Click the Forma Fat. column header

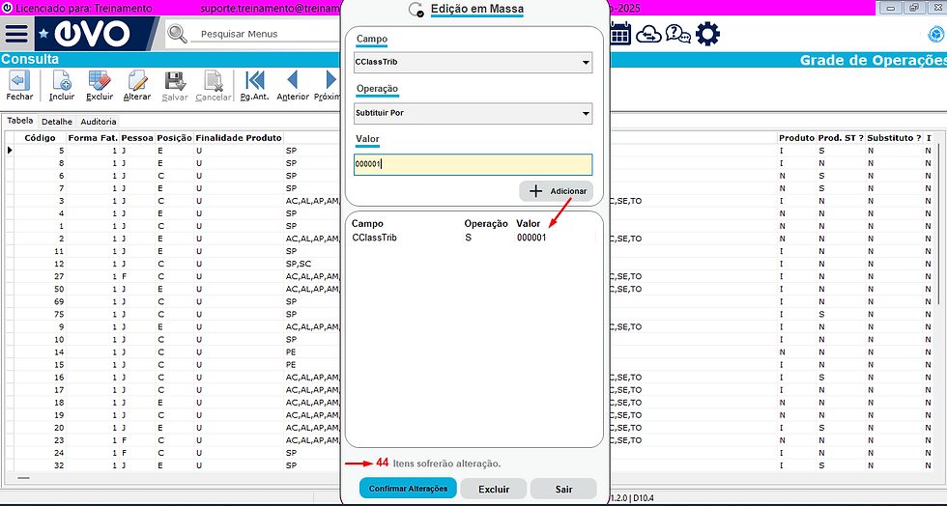pyautogui.click(x=93, y=138)
